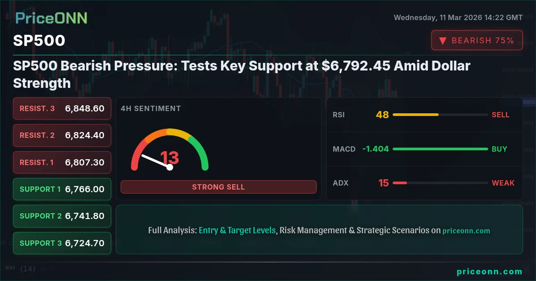Click the RSI indicator label
Viewport: 536px width, 281px height.
[339, 115]
